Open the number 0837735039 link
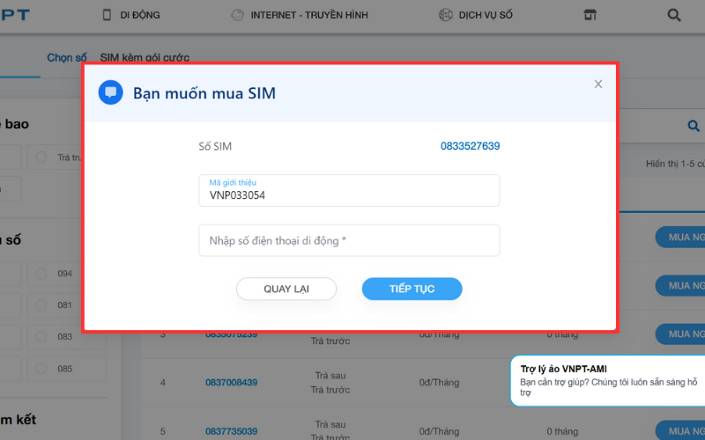Image resolution: width=705 pixels, height=440 pixels. [x=231, y=431]
